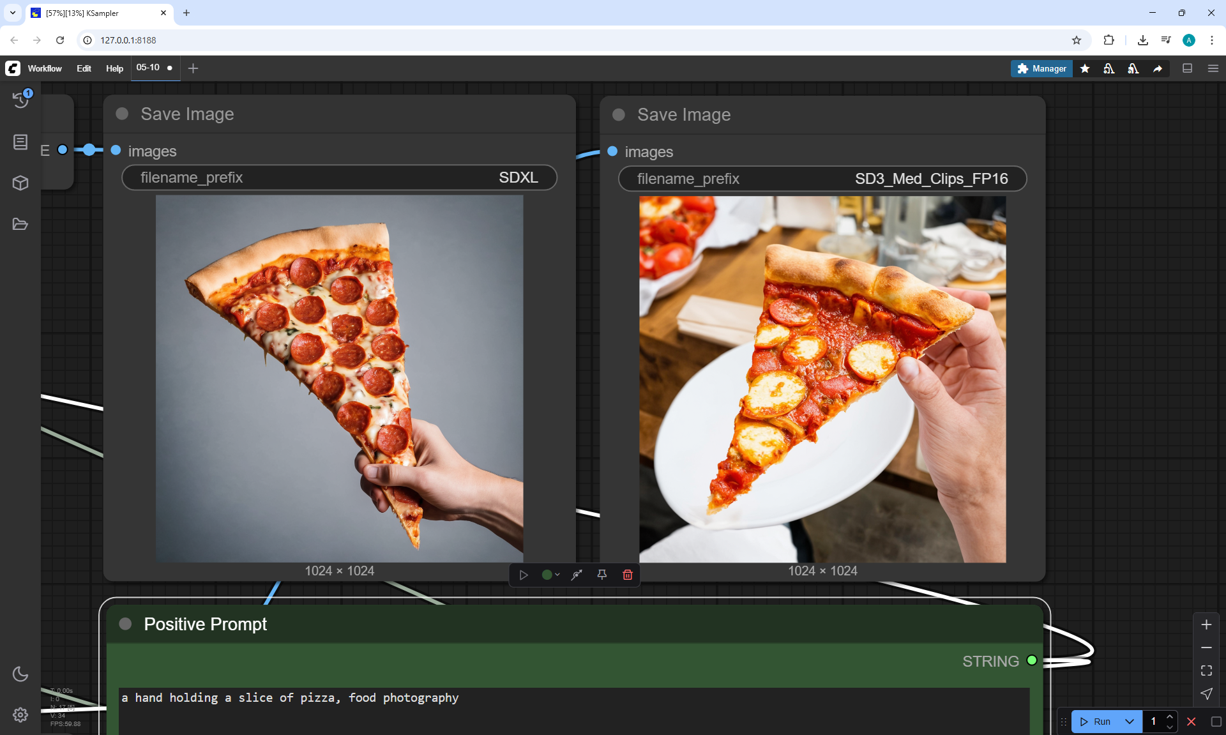Open the Edit menu

84,68
